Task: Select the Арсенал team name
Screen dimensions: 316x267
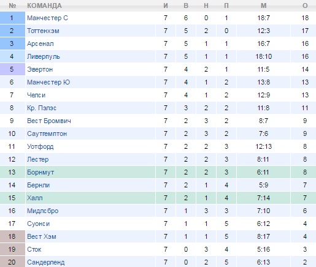Action: tap(40, 44)
